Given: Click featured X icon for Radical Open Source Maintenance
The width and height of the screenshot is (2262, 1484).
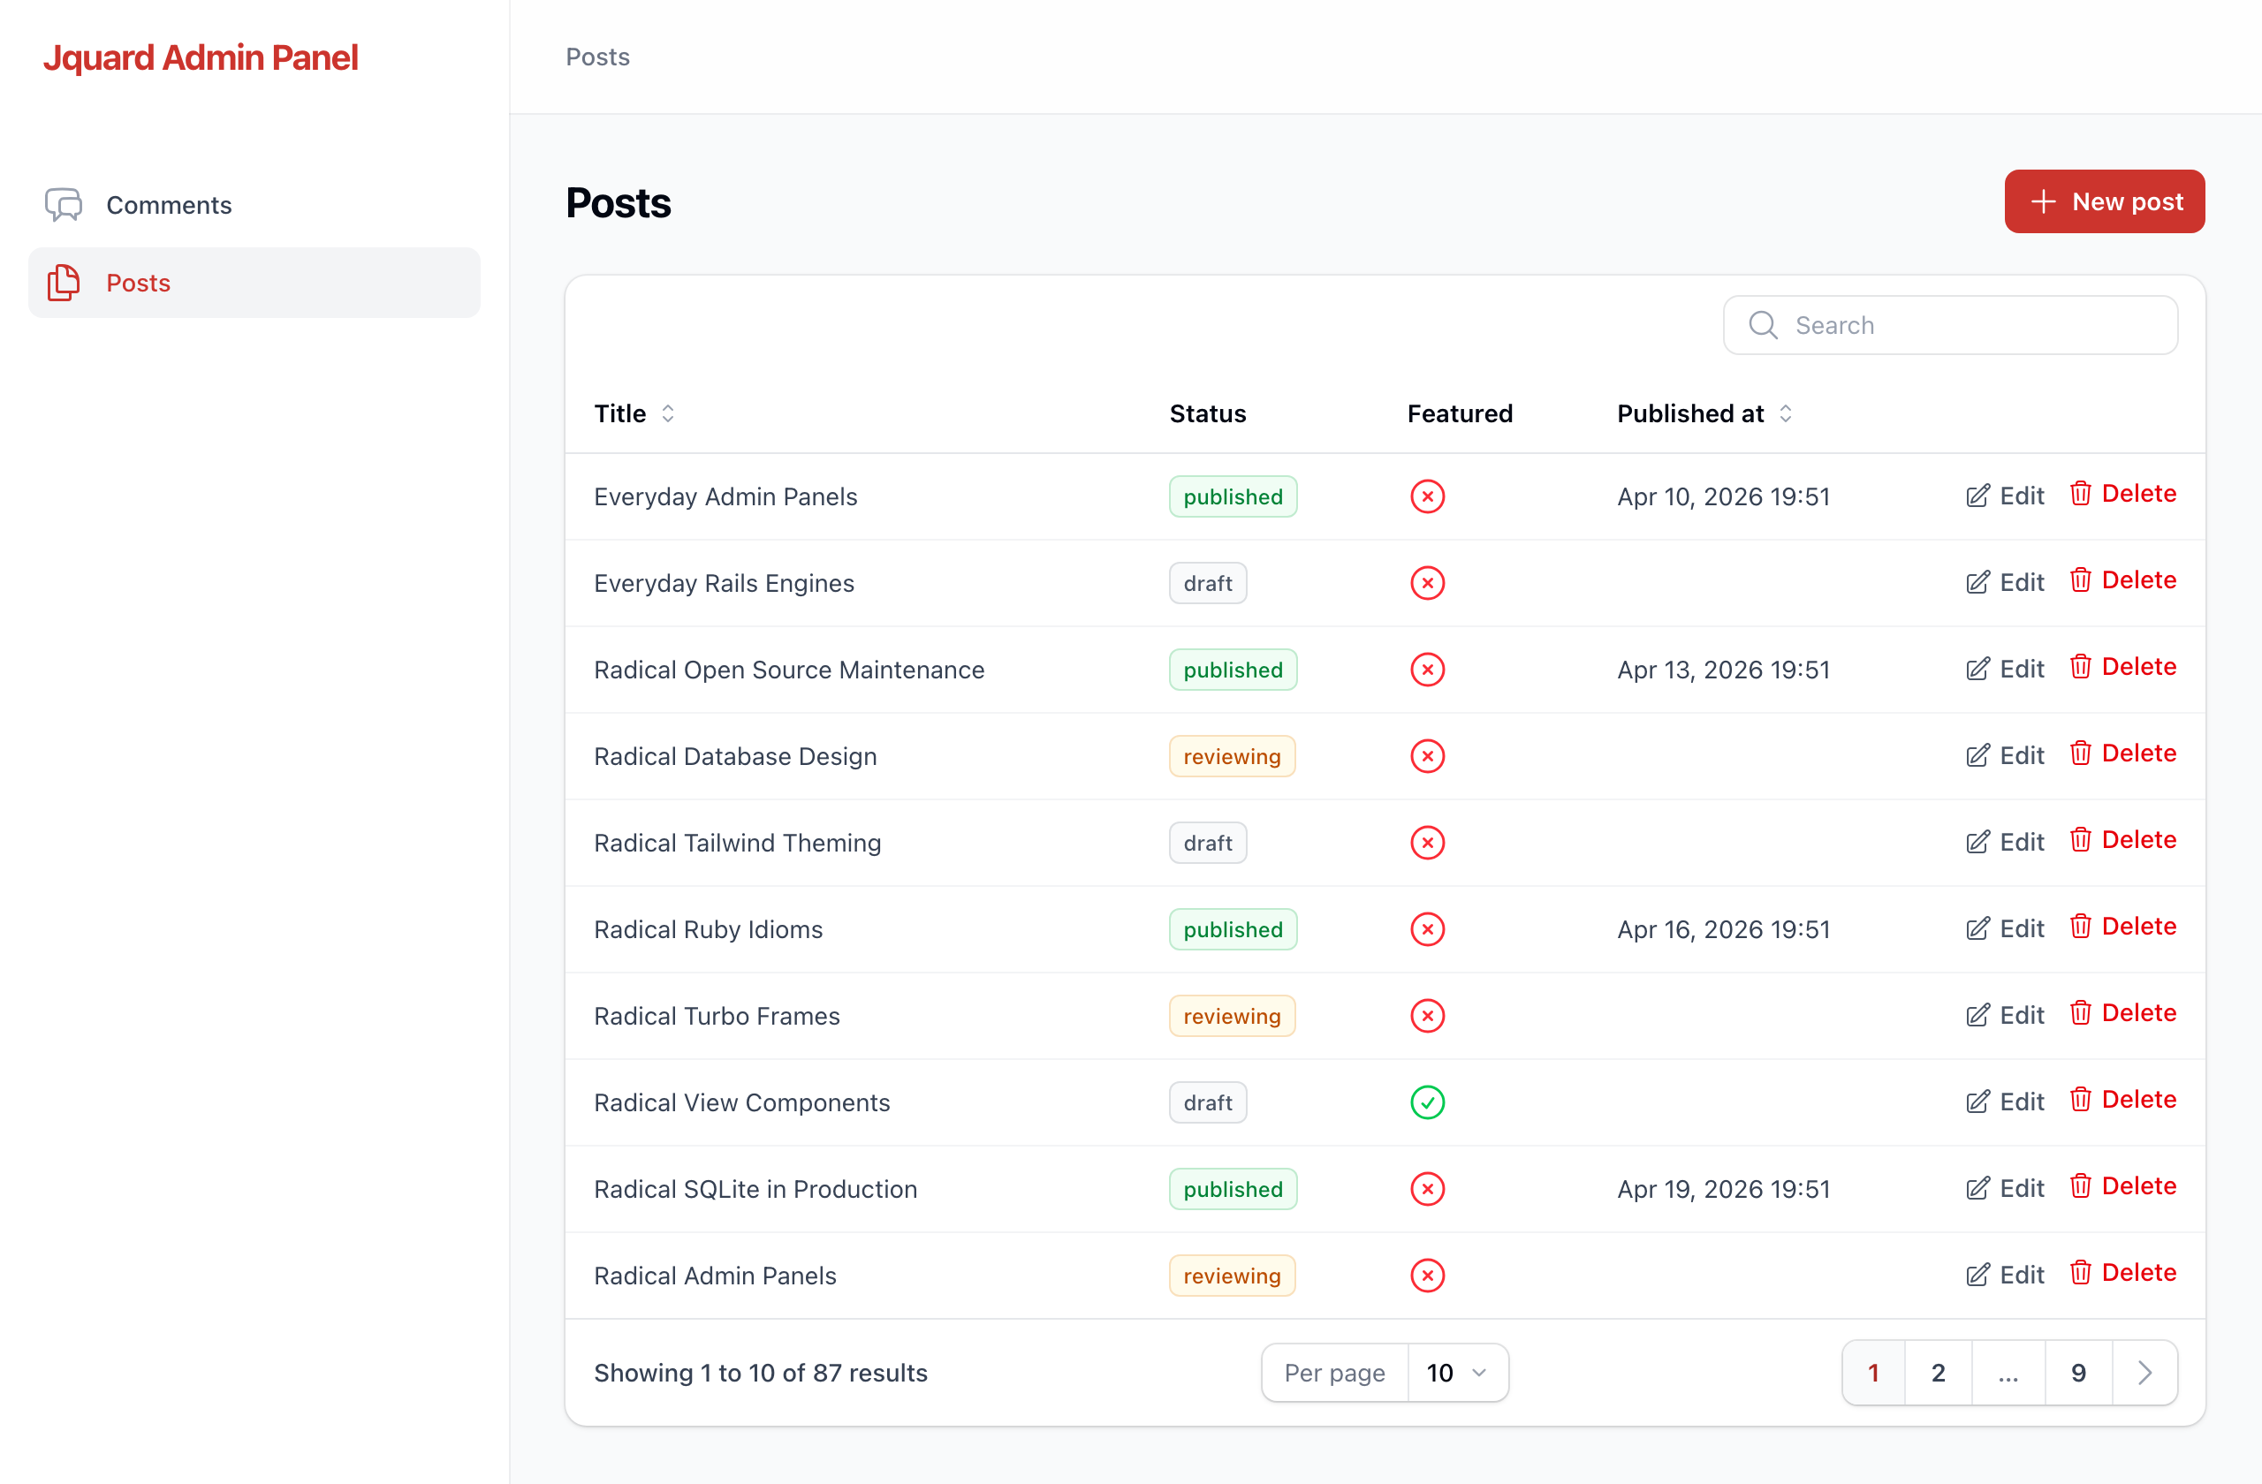Looking at the screenshot, I should coord(1428,669).
